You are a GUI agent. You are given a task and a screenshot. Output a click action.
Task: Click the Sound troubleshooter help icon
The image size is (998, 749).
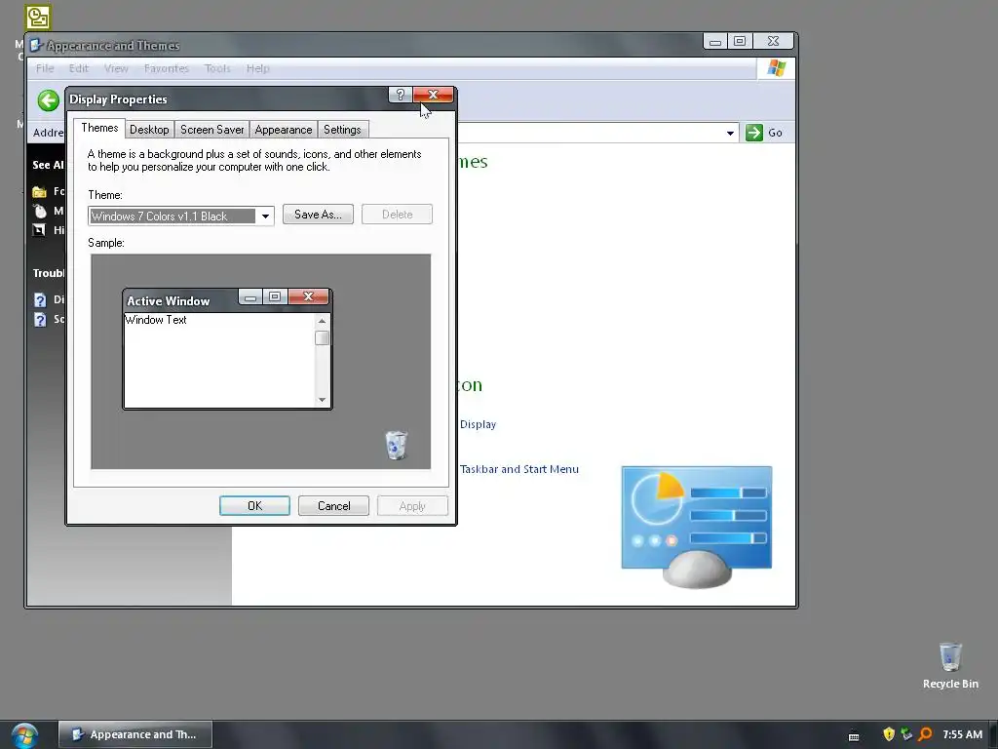[40, 319]
